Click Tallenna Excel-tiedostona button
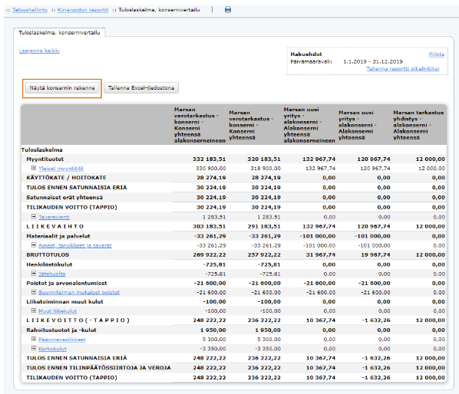This screenshot has height=394, width=459. [141, 88]
